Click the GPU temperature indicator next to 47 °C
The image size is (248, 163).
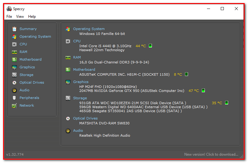pyautogui.click(x=203, y=90)
